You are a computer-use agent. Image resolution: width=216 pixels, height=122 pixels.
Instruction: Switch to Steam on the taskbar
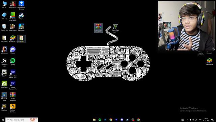pos(127,120)
